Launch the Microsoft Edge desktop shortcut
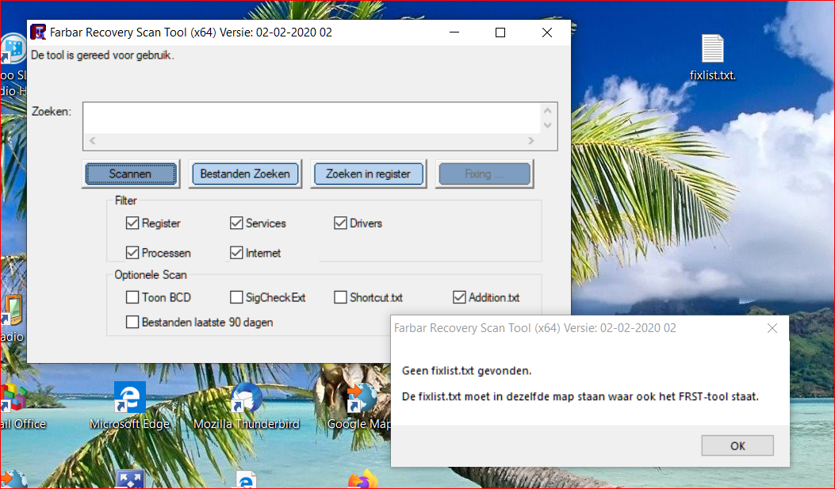The height and width of the screenshot is (489, 835). tap(129, 398)
